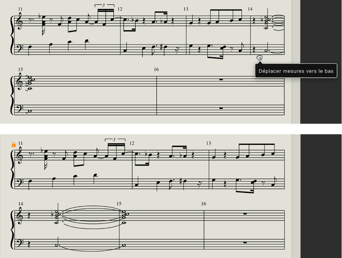The height and width of the screenshot is (258, 342).
Task: Click the tied chord in lower measure 14 treble
Action: click(57, 217)
